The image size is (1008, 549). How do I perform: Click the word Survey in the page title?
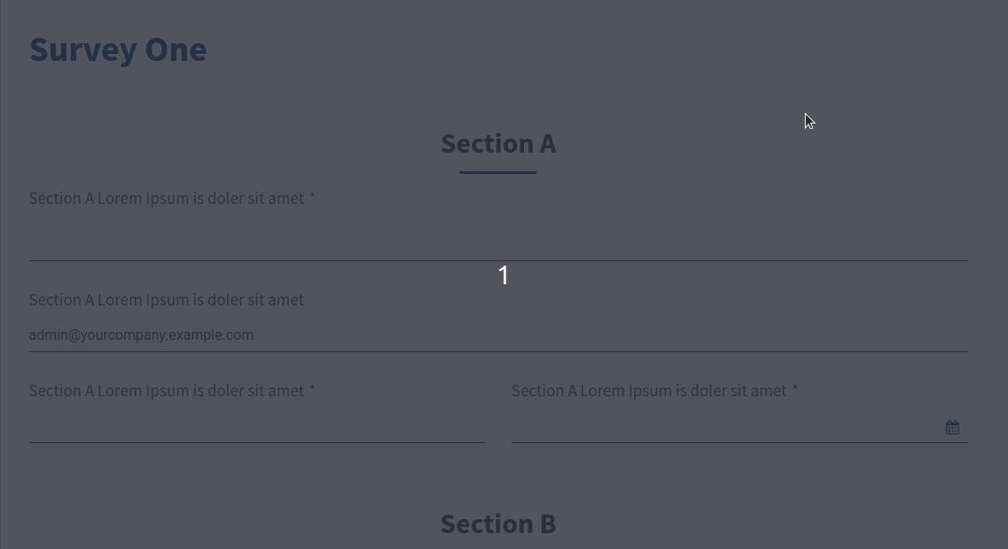pyautogui.click(x=83, y=50)
